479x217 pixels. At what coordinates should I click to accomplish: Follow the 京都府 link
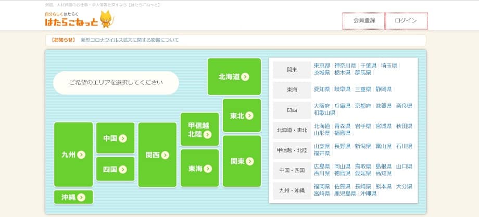point(363,106)
